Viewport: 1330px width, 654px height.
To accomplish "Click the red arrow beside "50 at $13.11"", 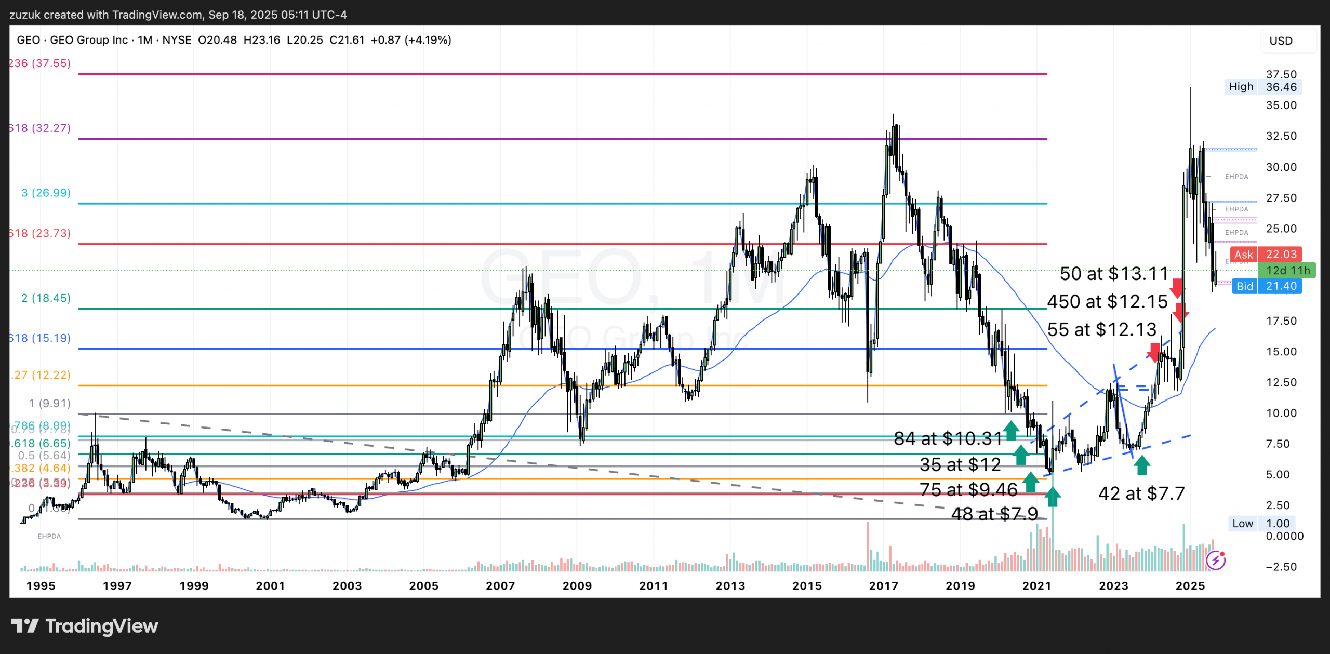I will click(1177, 288).
